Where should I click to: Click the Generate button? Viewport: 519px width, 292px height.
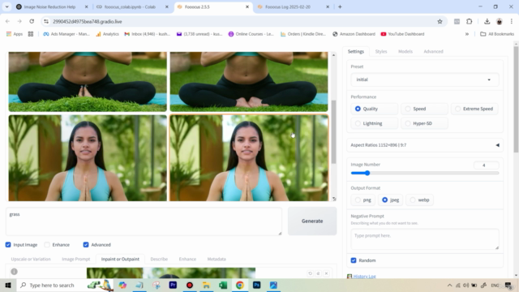312,221
